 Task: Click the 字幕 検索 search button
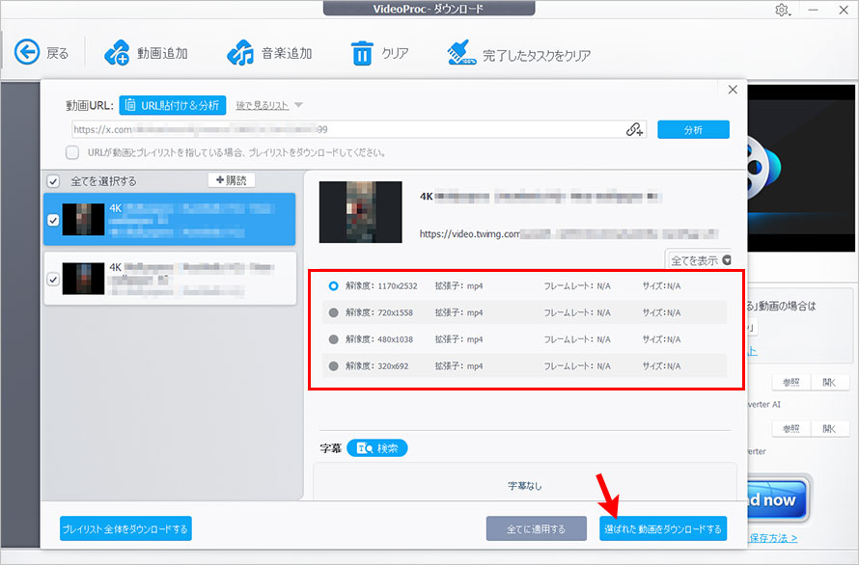click(377, 448)
